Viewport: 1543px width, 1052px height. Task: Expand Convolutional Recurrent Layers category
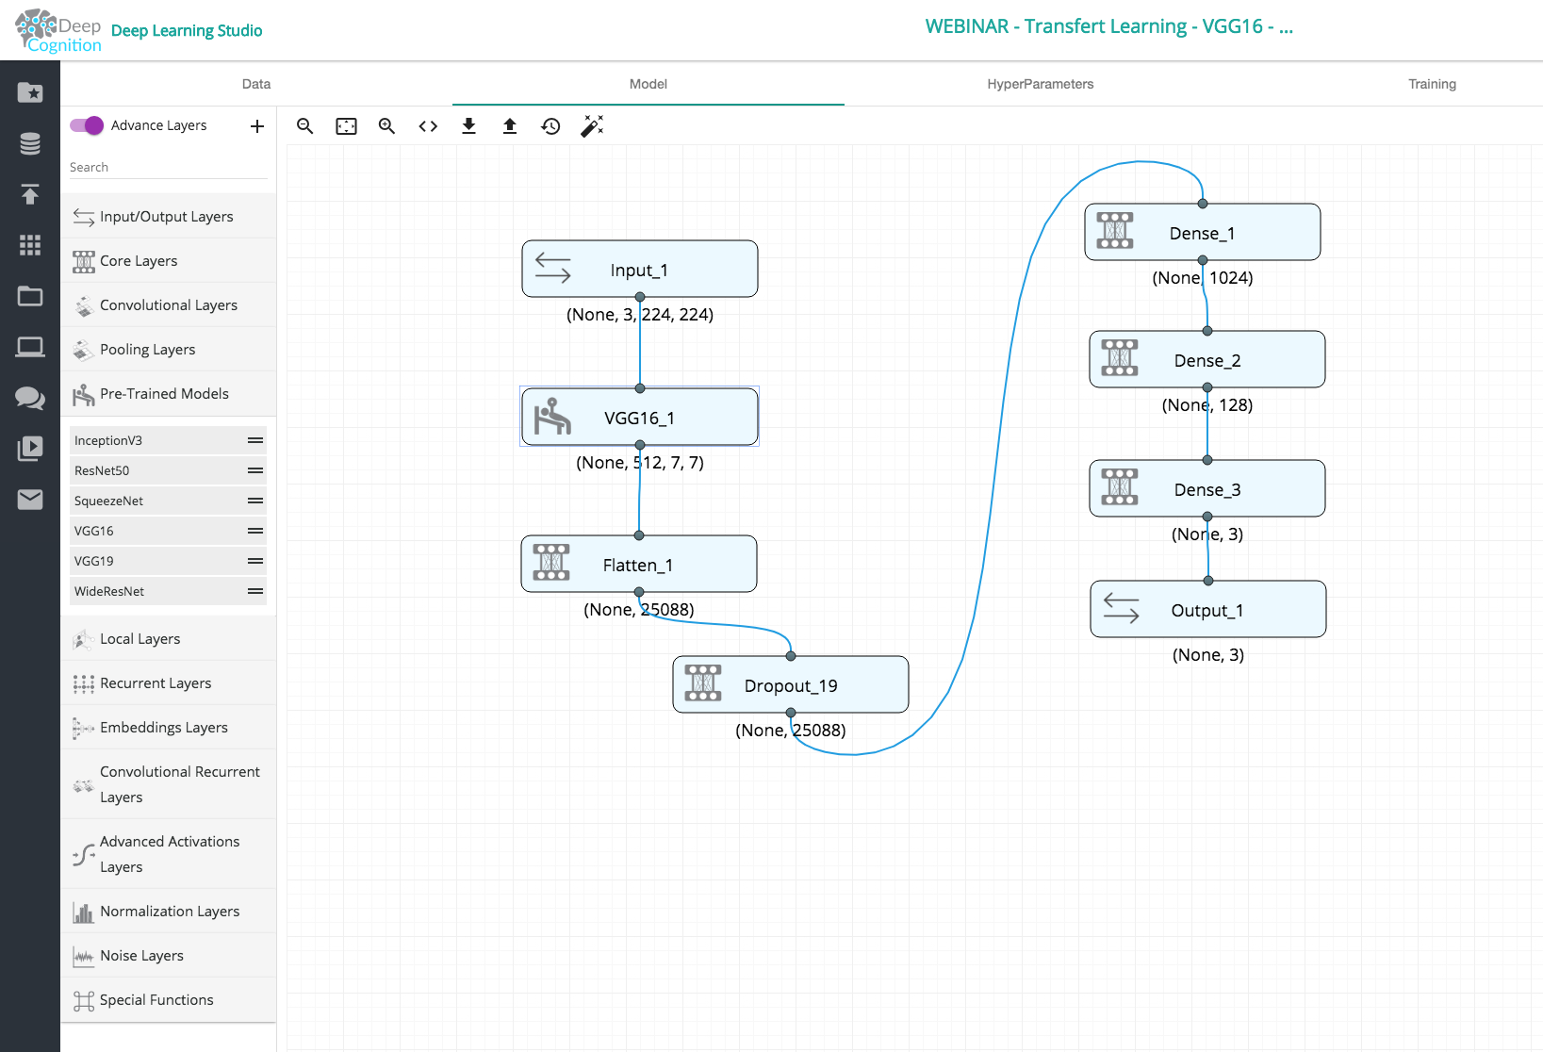click(169, 784)
